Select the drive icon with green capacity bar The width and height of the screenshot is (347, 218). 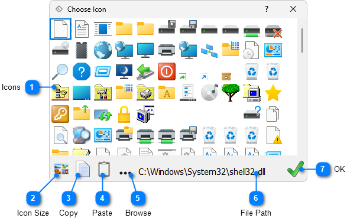click(x=252, y=31)
